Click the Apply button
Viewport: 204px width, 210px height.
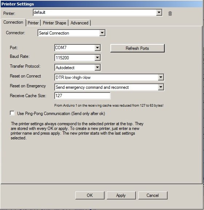[121, 195]
